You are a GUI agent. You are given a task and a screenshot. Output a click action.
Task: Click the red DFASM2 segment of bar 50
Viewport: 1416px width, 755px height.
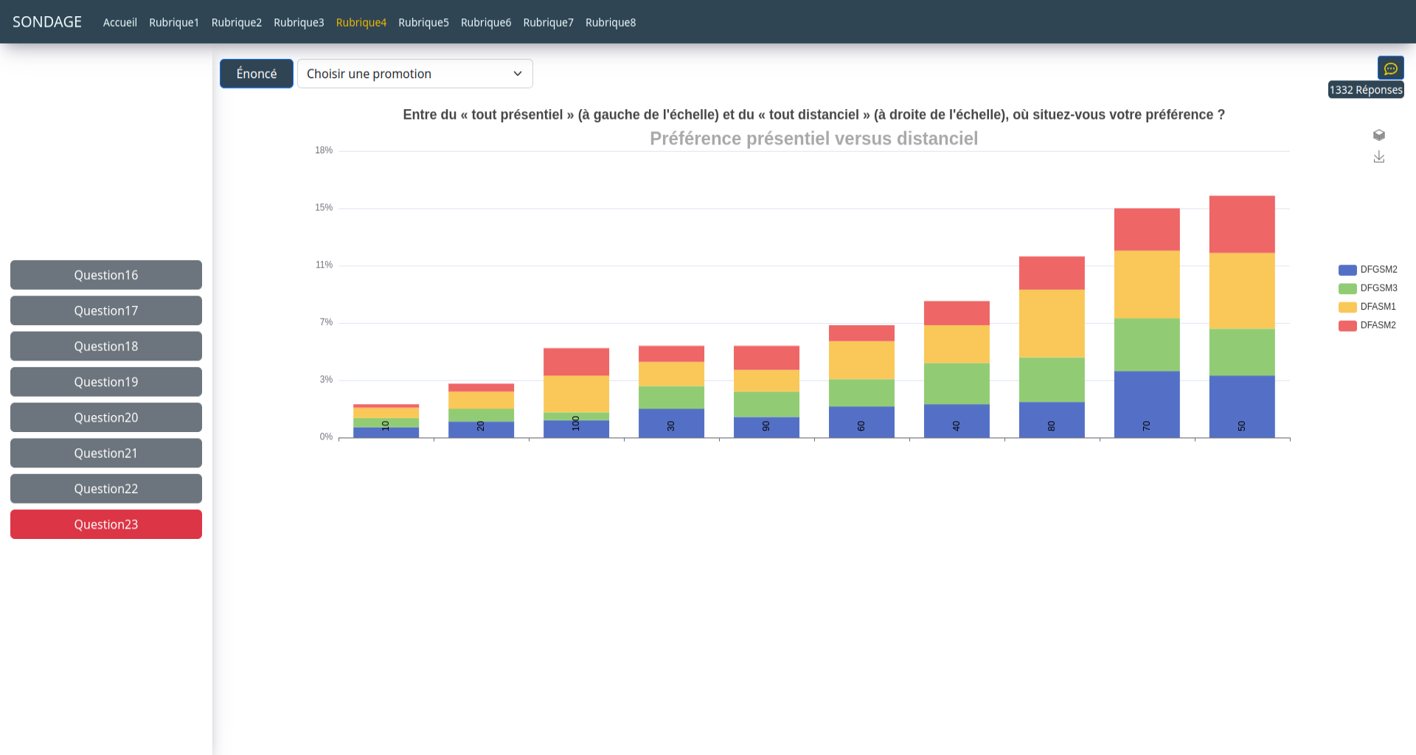pos(1241,224)
